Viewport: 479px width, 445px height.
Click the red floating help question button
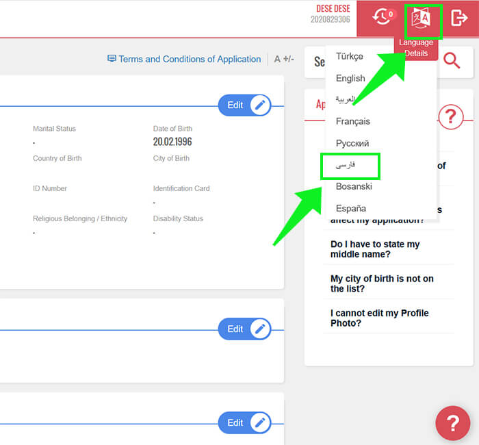452,422
